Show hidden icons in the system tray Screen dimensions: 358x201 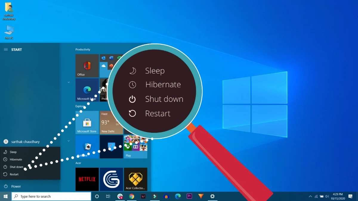point(310,197)
